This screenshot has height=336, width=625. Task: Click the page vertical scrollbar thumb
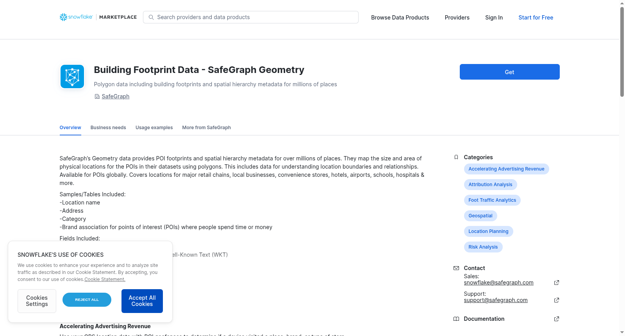pyautogui.click(x=622, y=52)
